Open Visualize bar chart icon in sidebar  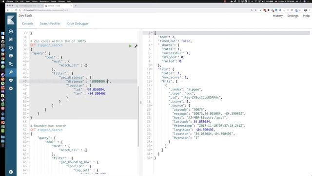(x=11, y=39)
